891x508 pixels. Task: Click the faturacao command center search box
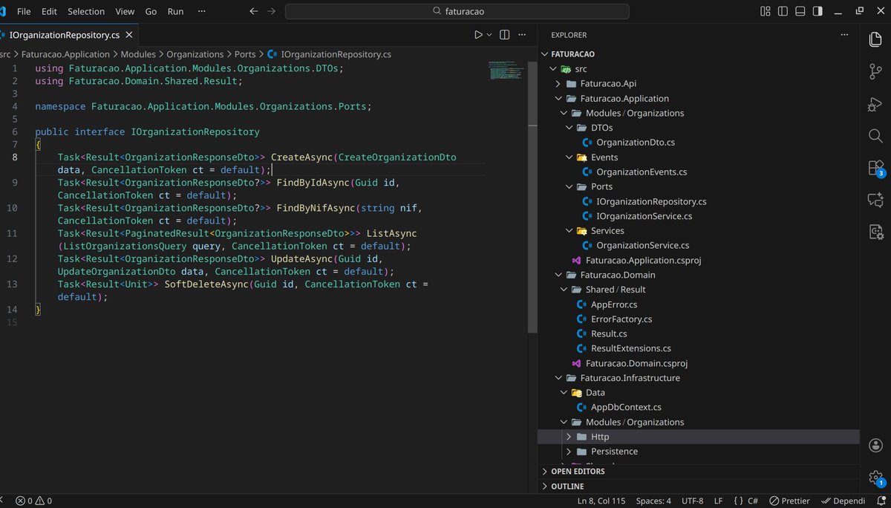click(x=457, y=11)
